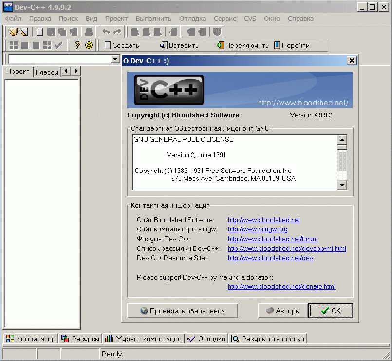The image size is (392, 361).
Task: Click the Run toolbar icon
Action: [25, 45]
